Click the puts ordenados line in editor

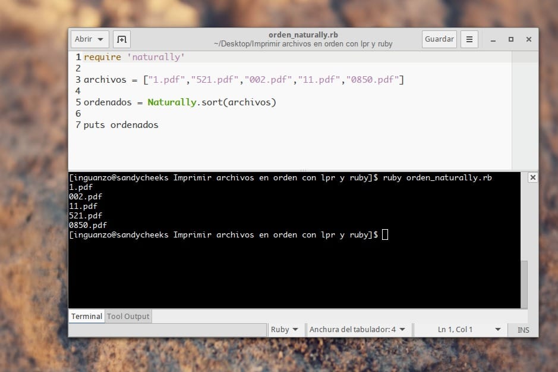pyautogui.click(x=121, y=125)
